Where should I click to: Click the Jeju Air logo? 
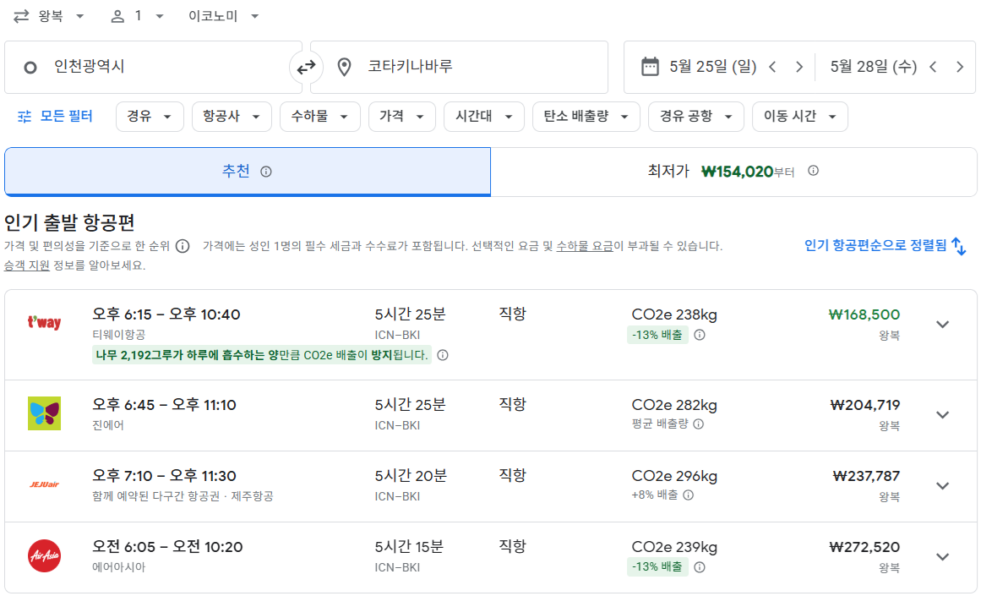click(45, 484)
